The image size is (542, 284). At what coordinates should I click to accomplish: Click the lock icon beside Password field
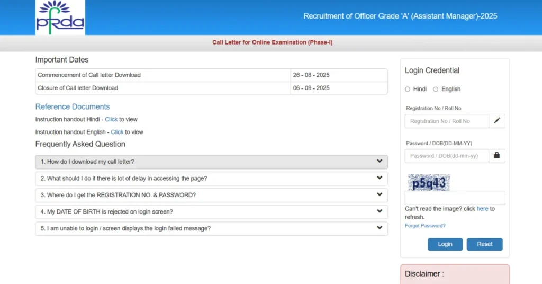(x=496, y=156)
